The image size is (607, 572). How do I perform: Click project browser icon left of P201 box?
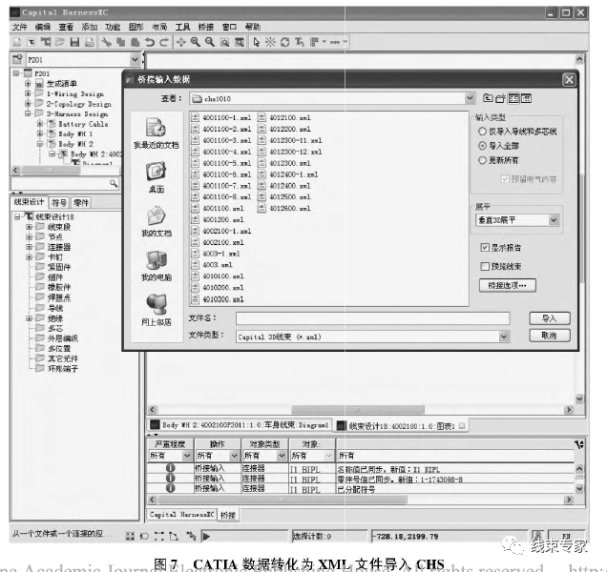click(x=17, y=59)
